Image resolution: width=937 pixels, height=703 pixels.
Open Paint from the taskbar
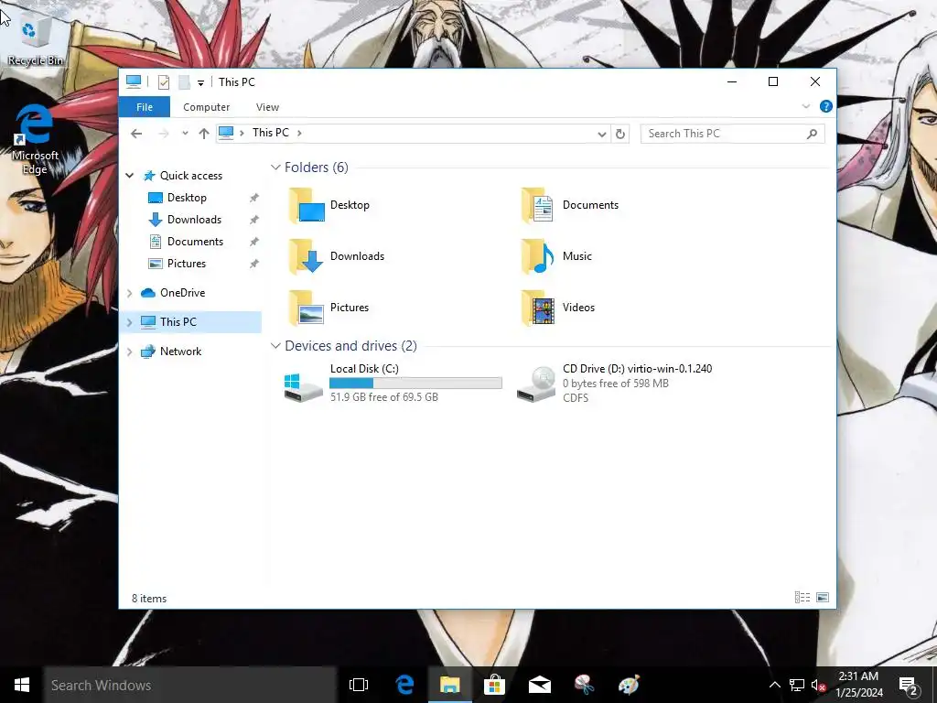pos(629,685)
